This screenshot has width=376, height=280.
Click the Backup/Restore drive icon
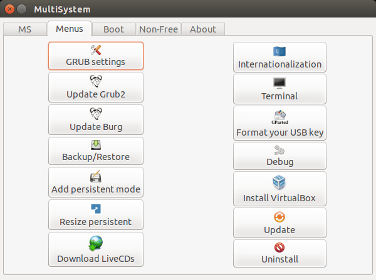point(96,144)
